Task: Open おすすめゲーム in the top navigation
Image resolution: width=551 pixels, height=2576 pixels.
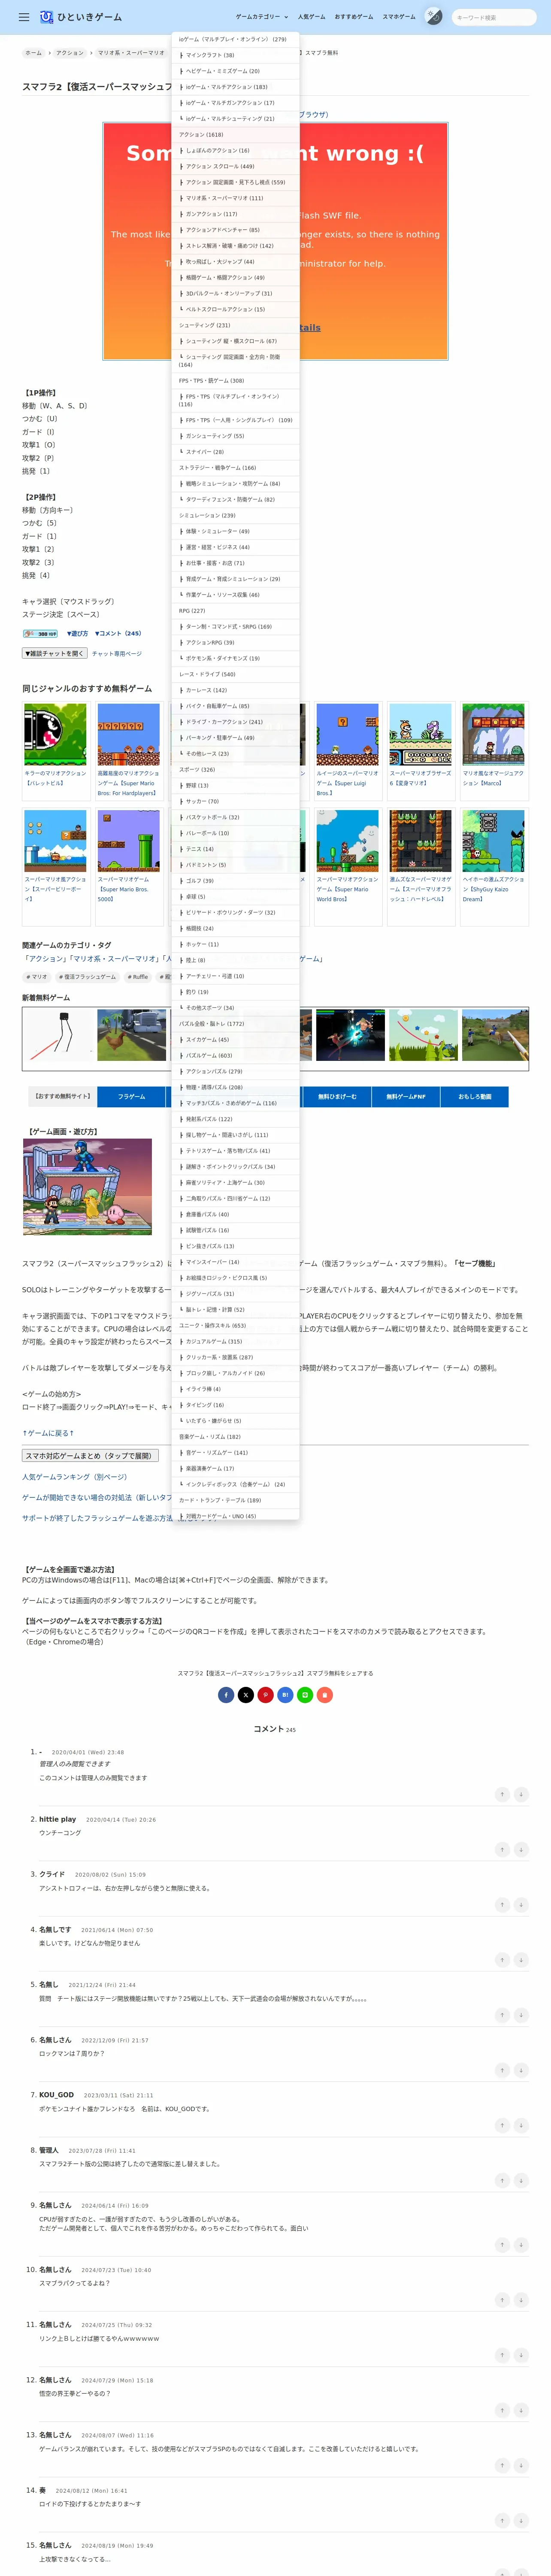Action: click(x=354, y=17)
